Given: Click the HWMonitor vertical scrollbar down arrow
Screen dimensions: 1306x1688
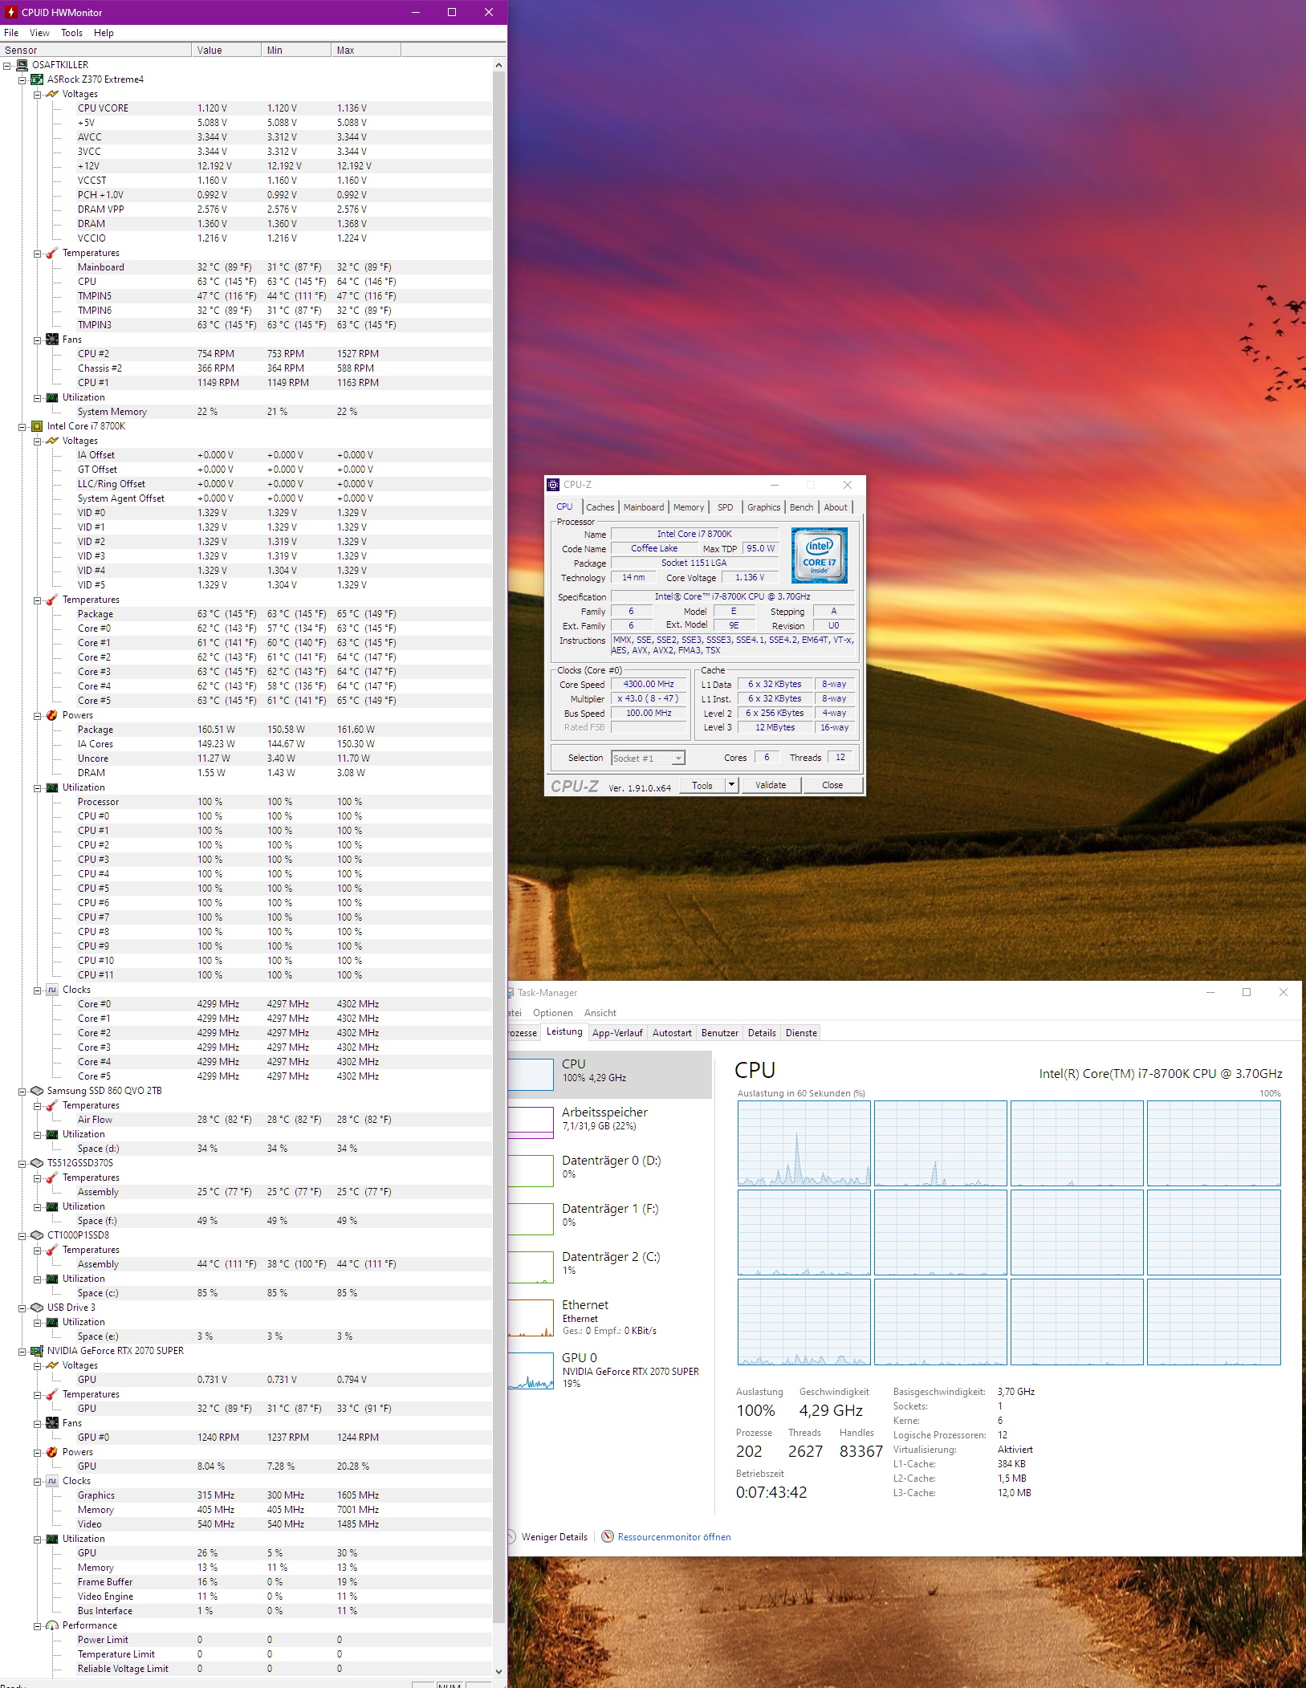Looking at the screenshot, I should coord(499,1671).
